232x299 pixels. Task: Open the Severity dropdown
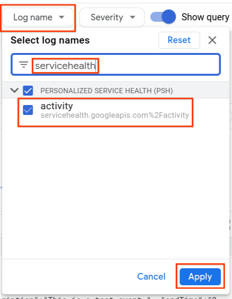click(x=112, y=18)
